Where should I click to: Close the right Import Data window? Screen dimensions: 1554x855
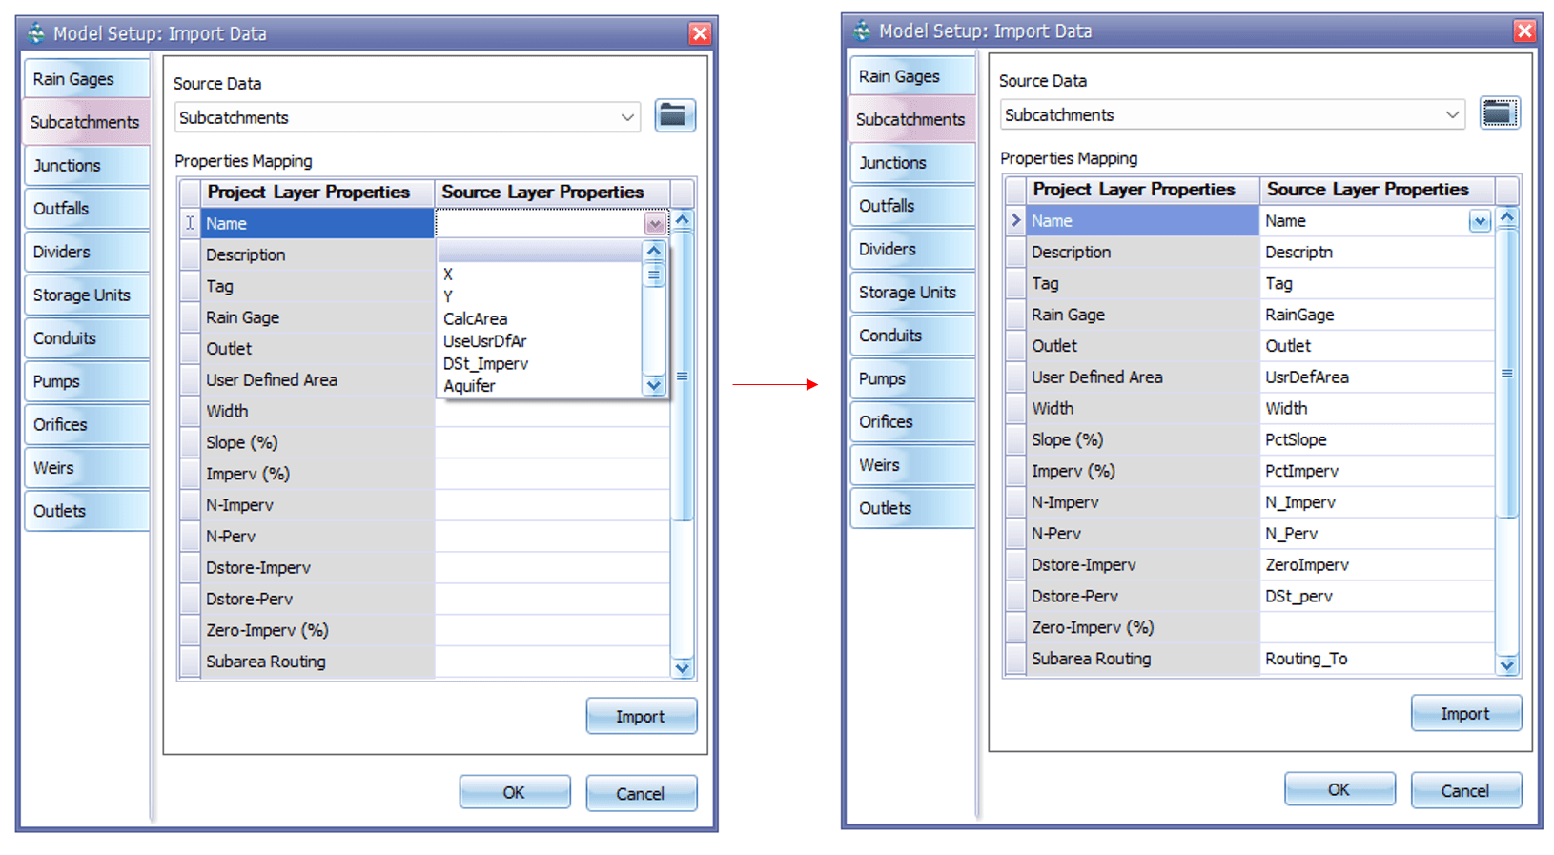pos(1525,31)
